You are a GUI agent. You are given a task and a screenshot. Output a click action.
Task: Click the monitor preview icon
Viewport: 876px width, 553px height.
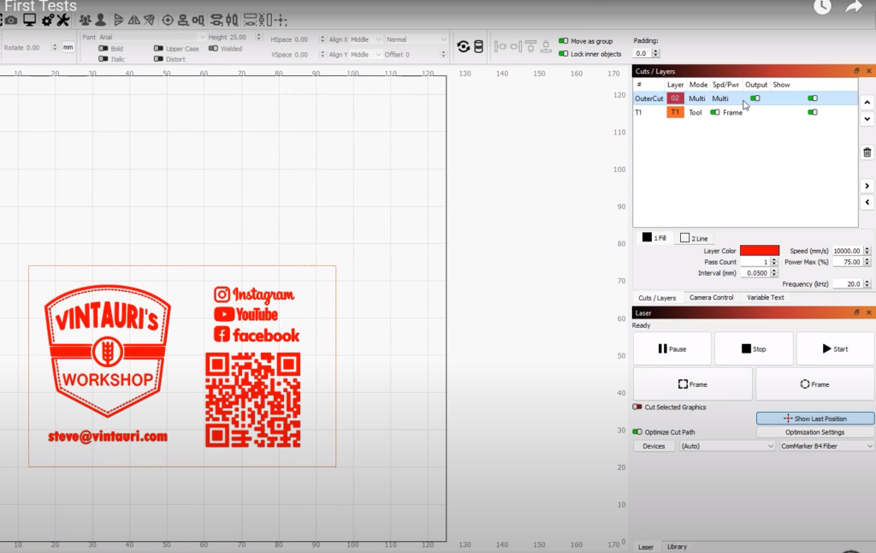[29, 20]
